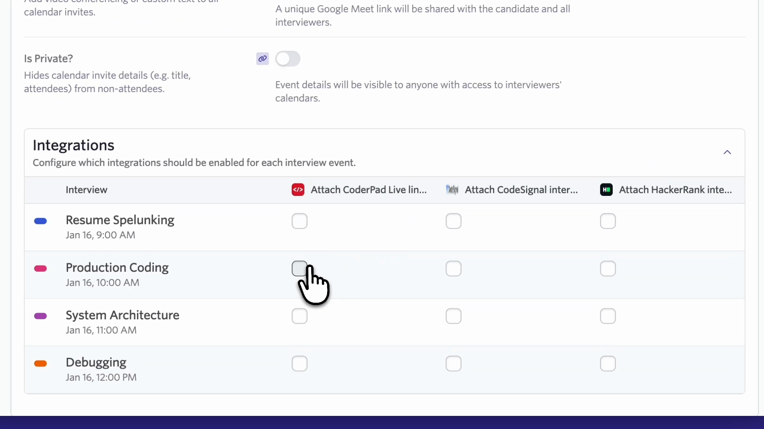The image size is (764, 429).
Task: Enable CoderPad for Production Coding
Action: click(300, 269)
